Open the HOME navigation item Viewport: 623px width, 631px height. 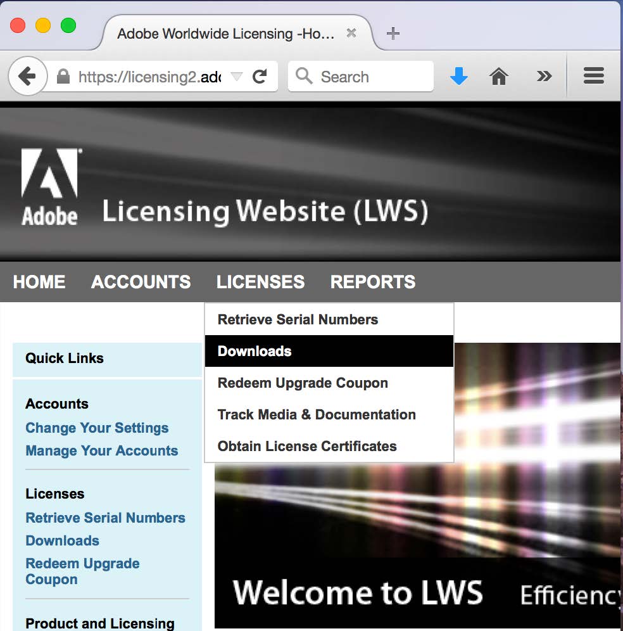[x=39, y=282]
